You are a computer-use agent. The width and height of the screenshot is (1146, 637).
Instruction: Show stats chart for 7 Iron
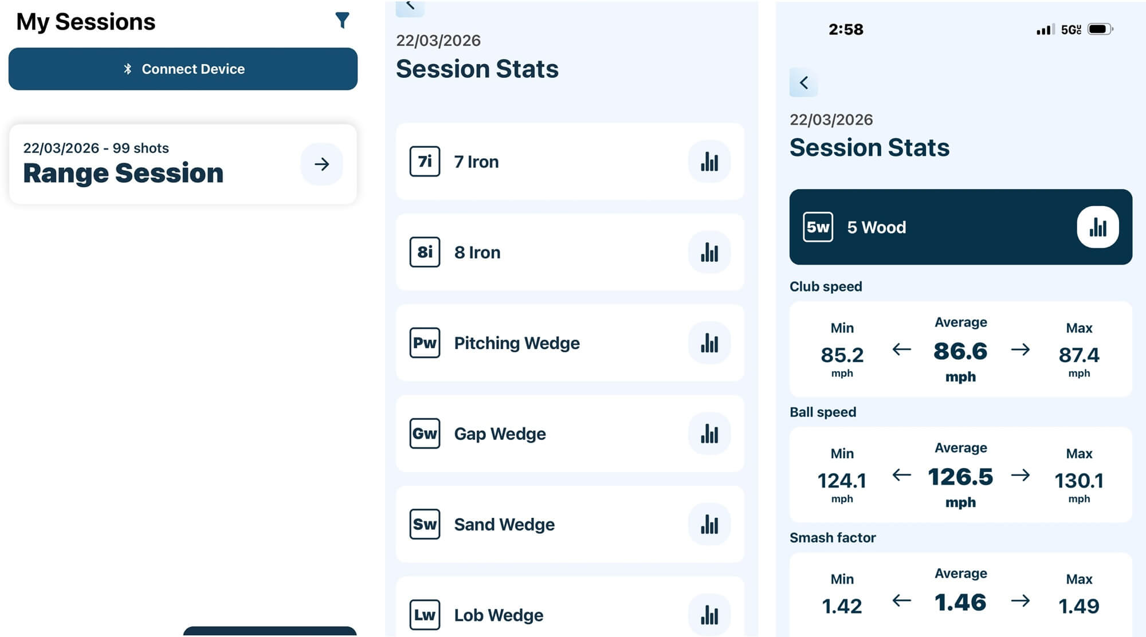coord(709,162)
